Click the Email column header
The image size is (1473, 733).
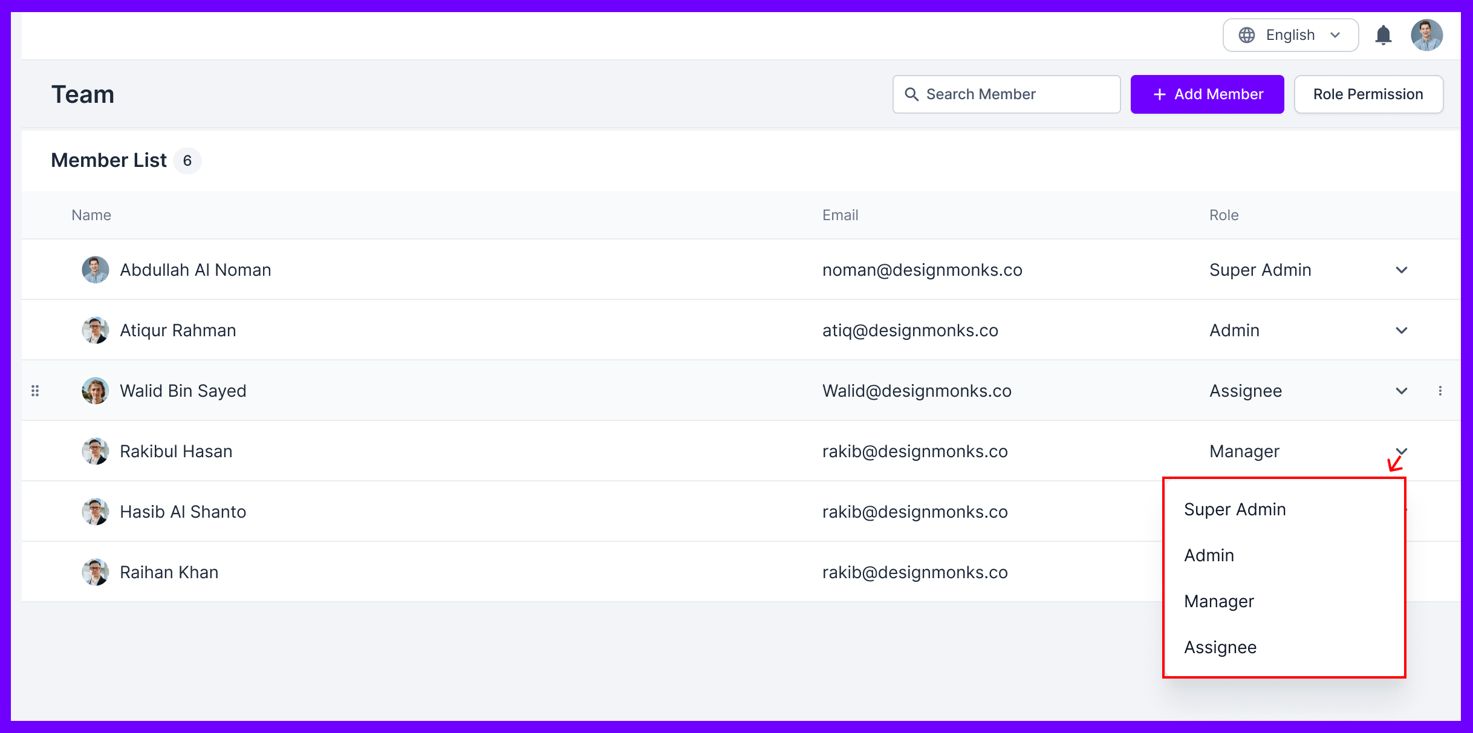840,215
